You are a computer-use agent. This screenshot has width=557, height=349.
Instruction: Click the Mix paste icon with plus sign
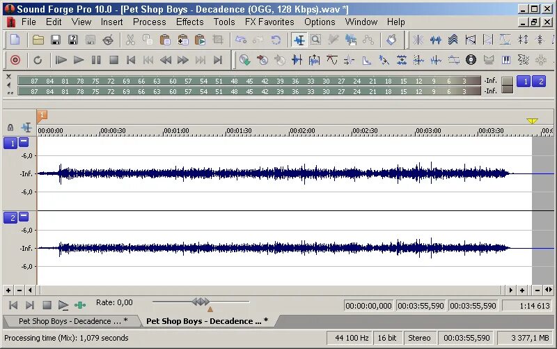pos(182,40)
